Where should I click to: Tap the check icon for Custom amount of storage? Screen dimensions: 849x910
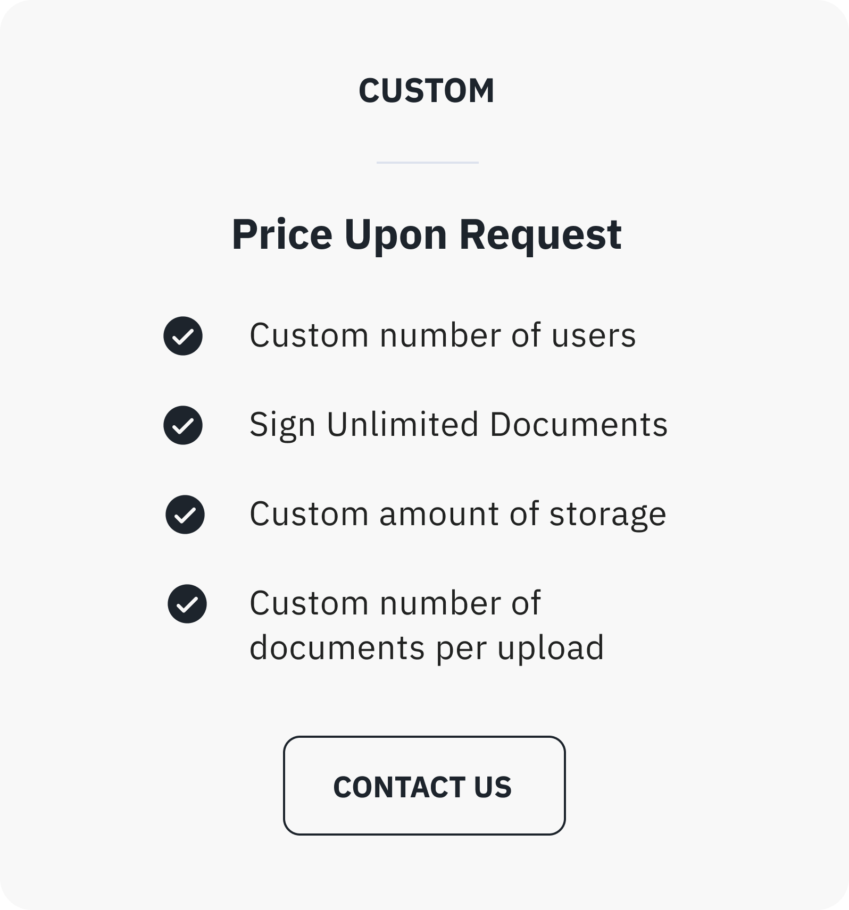(185, 515)
